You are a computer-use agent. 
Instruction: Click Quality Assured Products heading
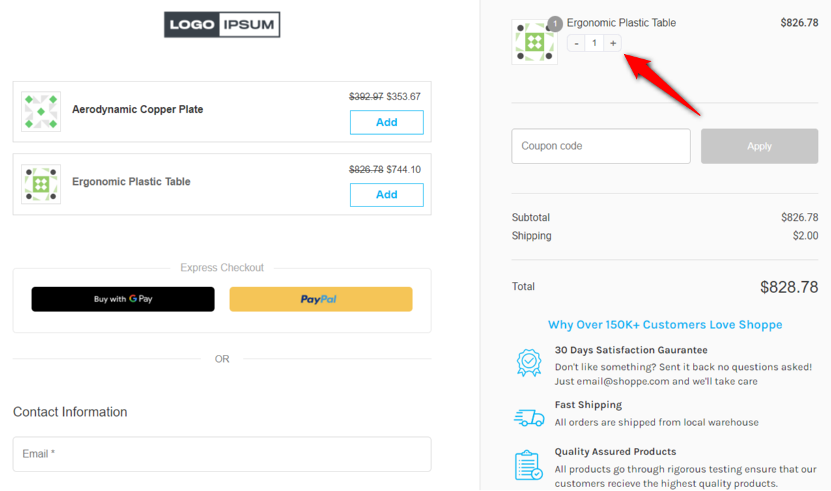[615, 452]
